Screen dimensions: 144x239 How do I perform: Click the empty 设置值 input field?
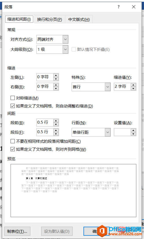click(x=122, y=132)
